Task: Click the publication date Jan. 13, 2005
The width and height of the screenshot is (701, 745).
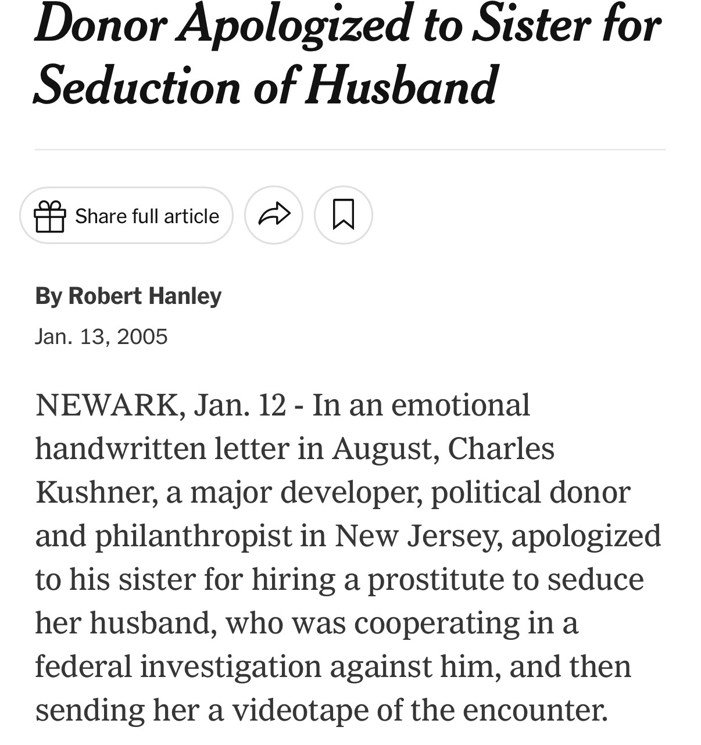Action: 101,336
